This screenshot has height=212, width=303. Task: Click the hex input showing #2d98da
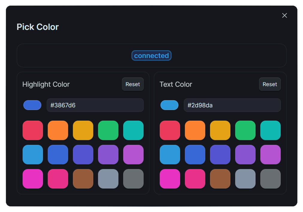pyautogui.click(x=232, y=105)
